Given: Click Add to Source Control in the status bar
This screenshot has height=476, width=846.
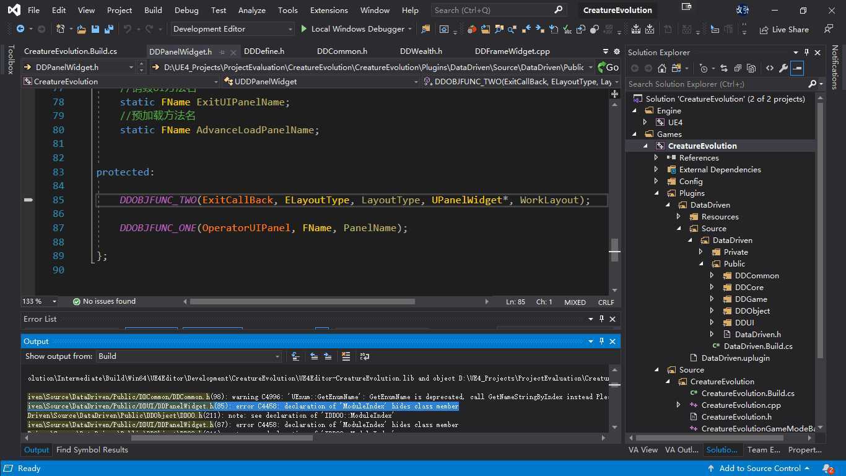Looking at the screenshot, I should click(759, 469).
